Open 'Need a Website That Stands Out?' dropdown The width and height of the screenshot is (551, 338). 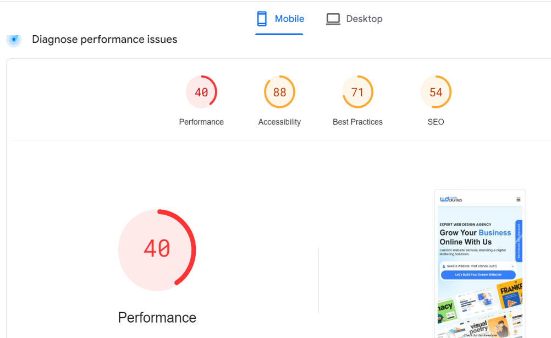click(x=478, y=266)
